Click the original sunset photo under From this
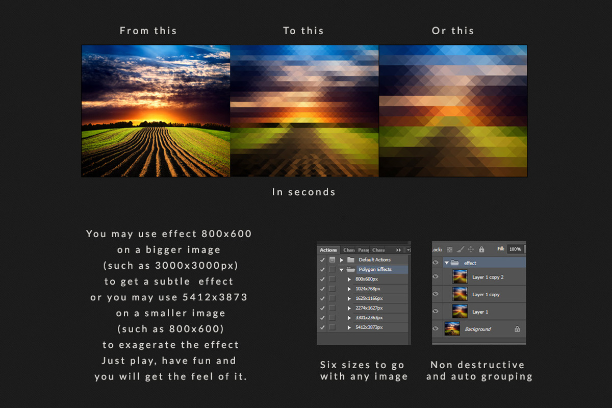 click(x=156, y=111)
